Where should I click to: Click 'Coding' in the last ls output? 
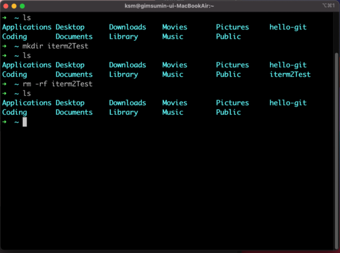tap(14, 112)
